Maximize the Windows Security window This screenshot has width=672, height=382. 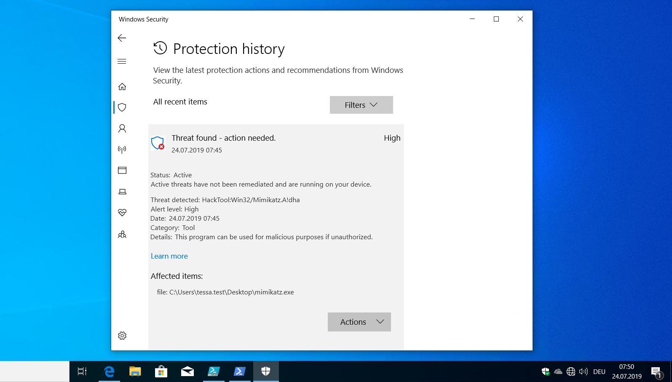coord(496,19)
